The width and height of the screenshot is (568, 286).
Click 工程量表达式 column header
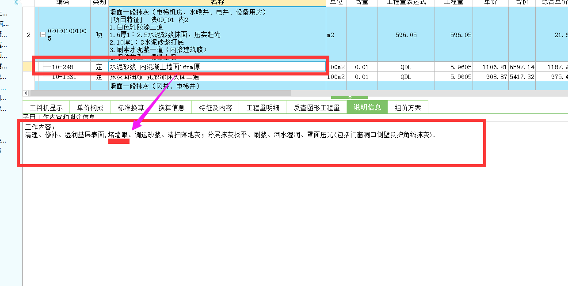coord(406,3)
